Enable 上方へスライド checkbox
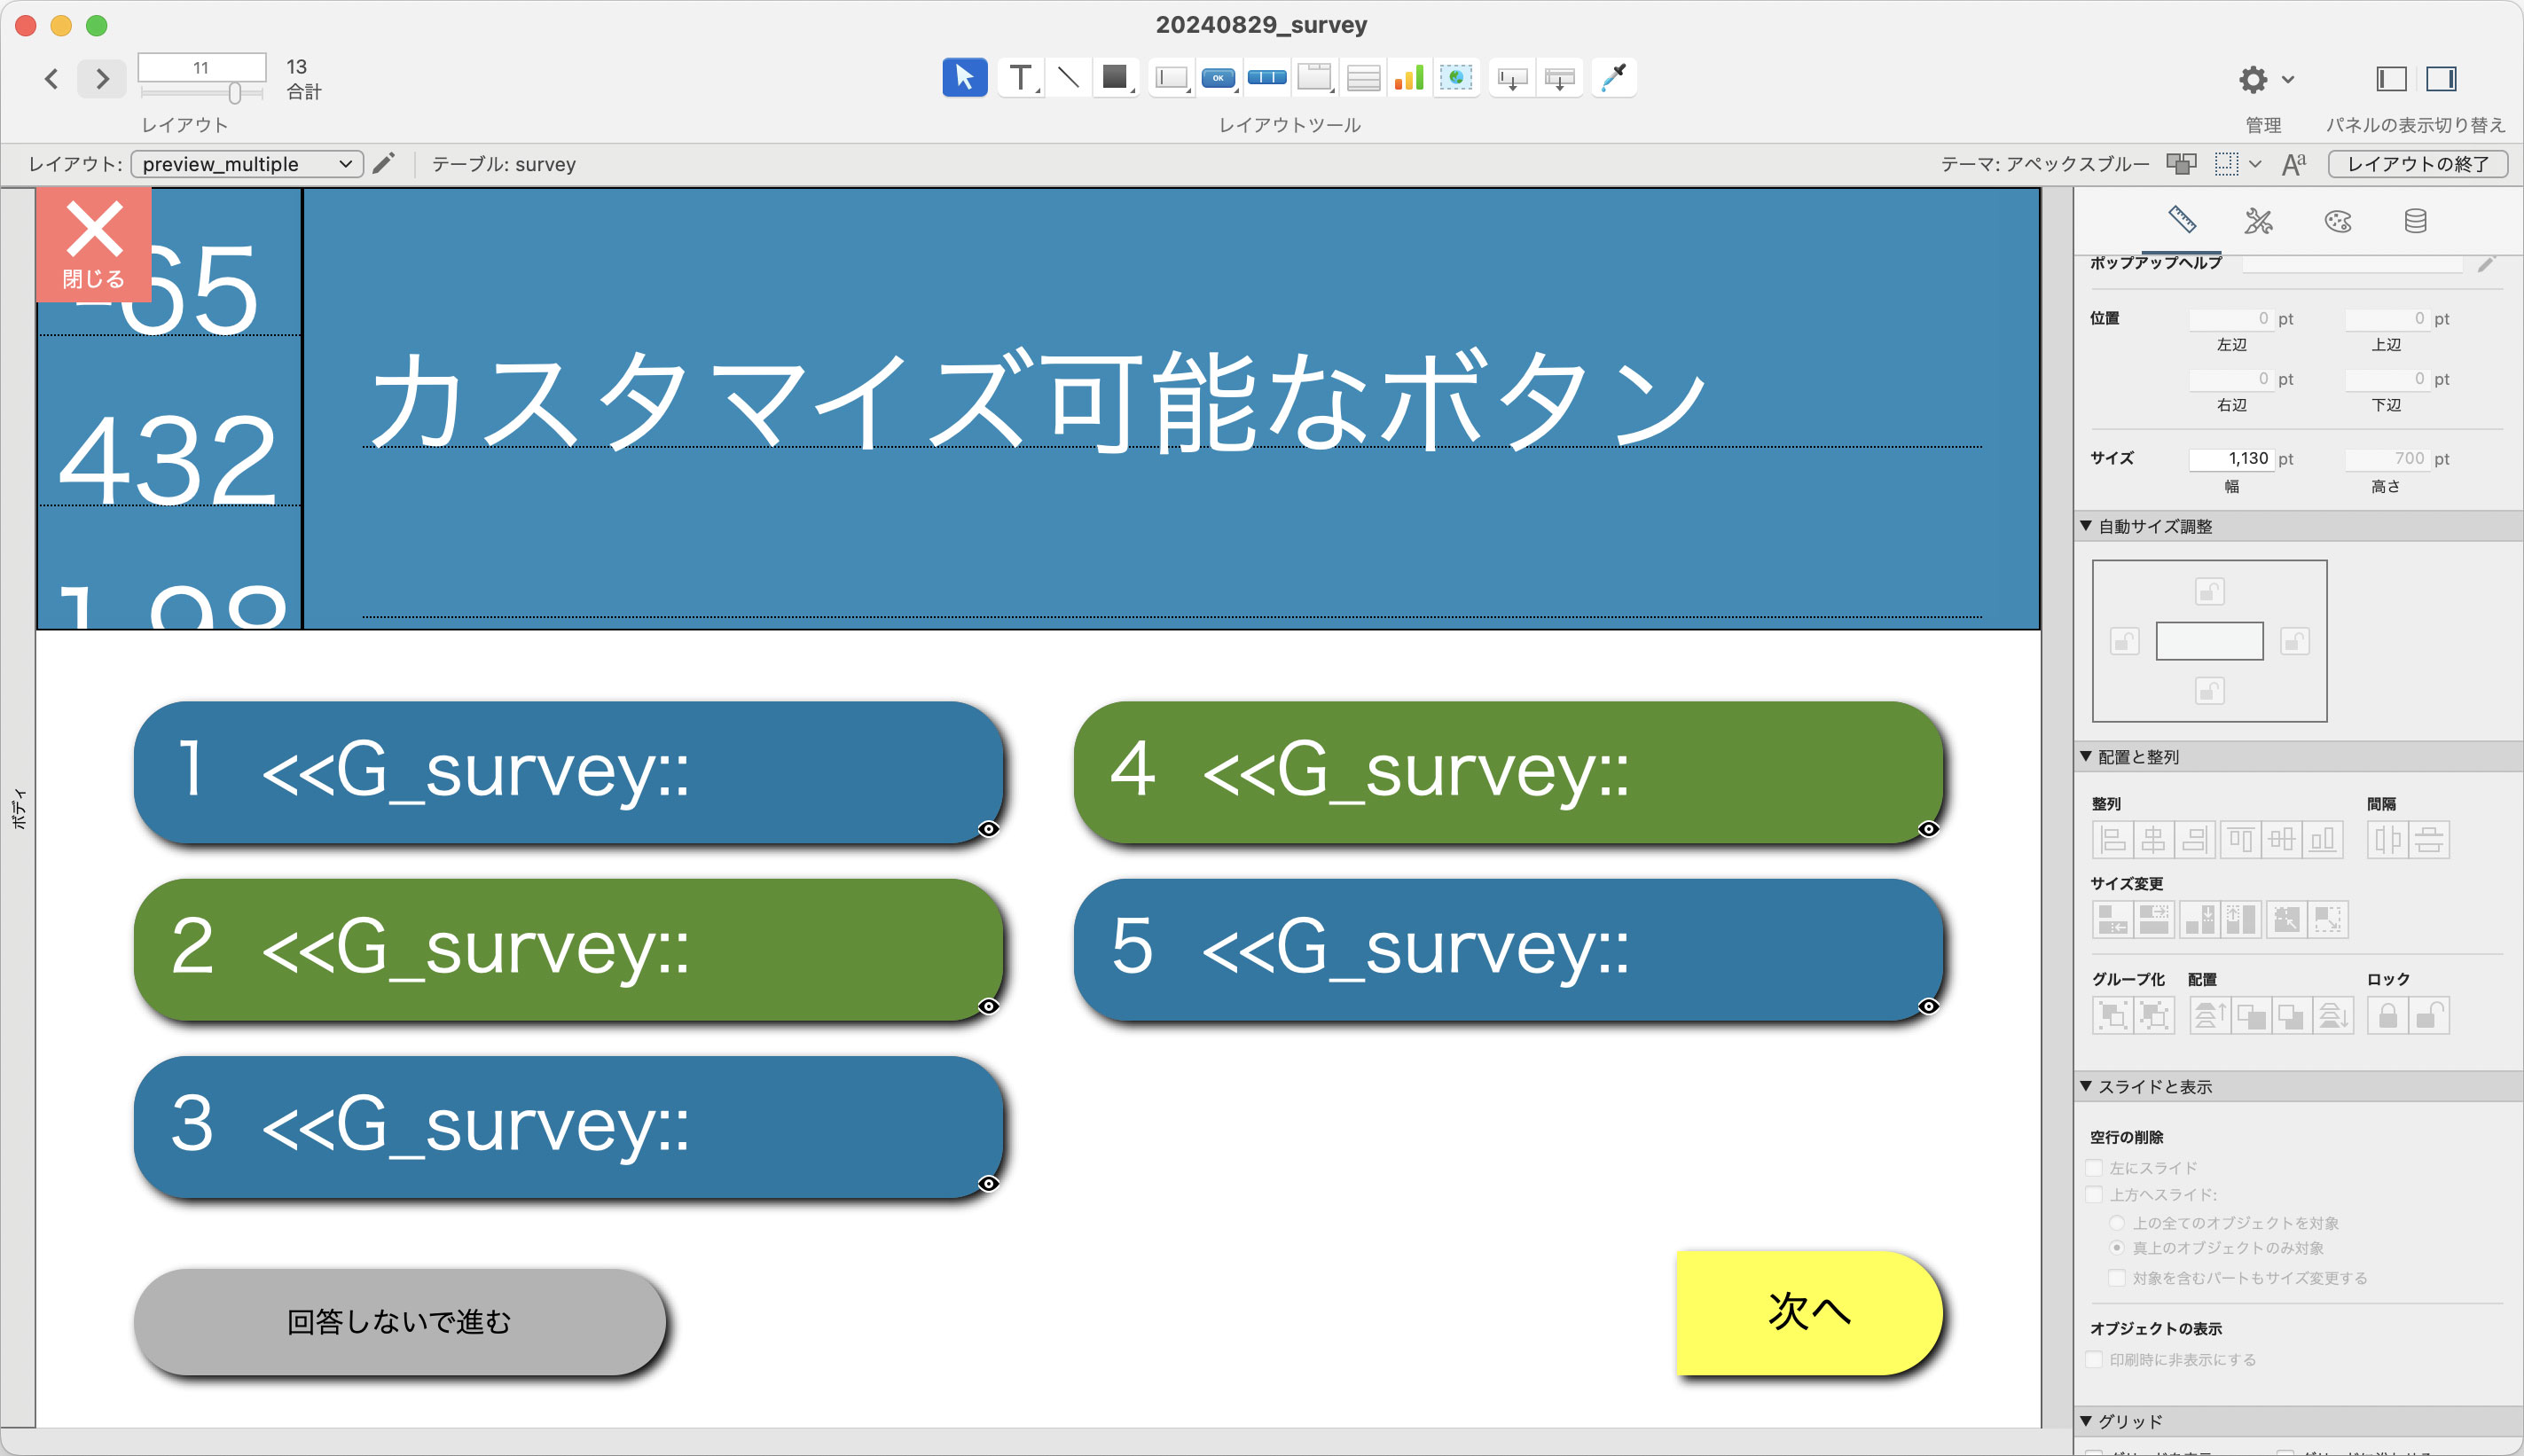This screenshot has height=1456, width=2524. 2095,1195
